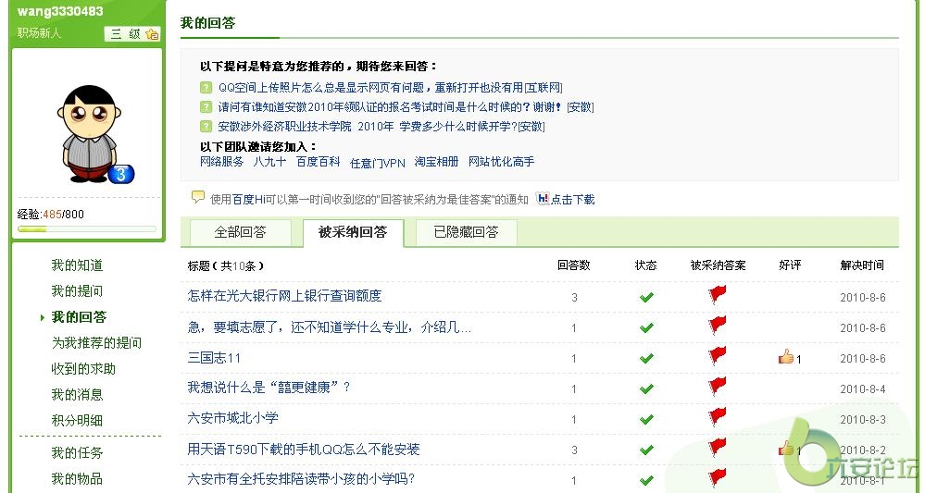This screenshot has height=493, width=925.
Task: Click red flag in 六安市城北小学 row
Action: [x=718, y=416]
